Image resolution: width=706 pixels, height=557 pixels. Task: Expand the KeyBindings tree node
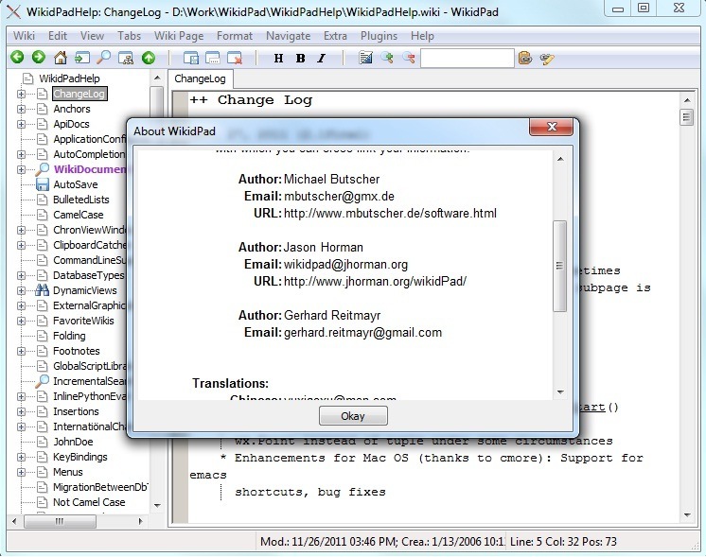21,457
